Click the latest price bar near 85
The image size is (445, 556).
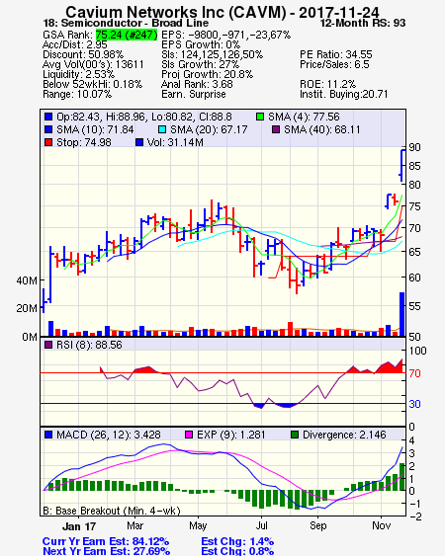[402, 166]
